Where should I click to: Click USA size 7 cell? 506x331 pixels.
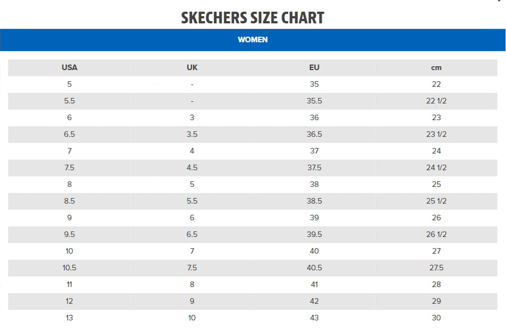(69, 151)
